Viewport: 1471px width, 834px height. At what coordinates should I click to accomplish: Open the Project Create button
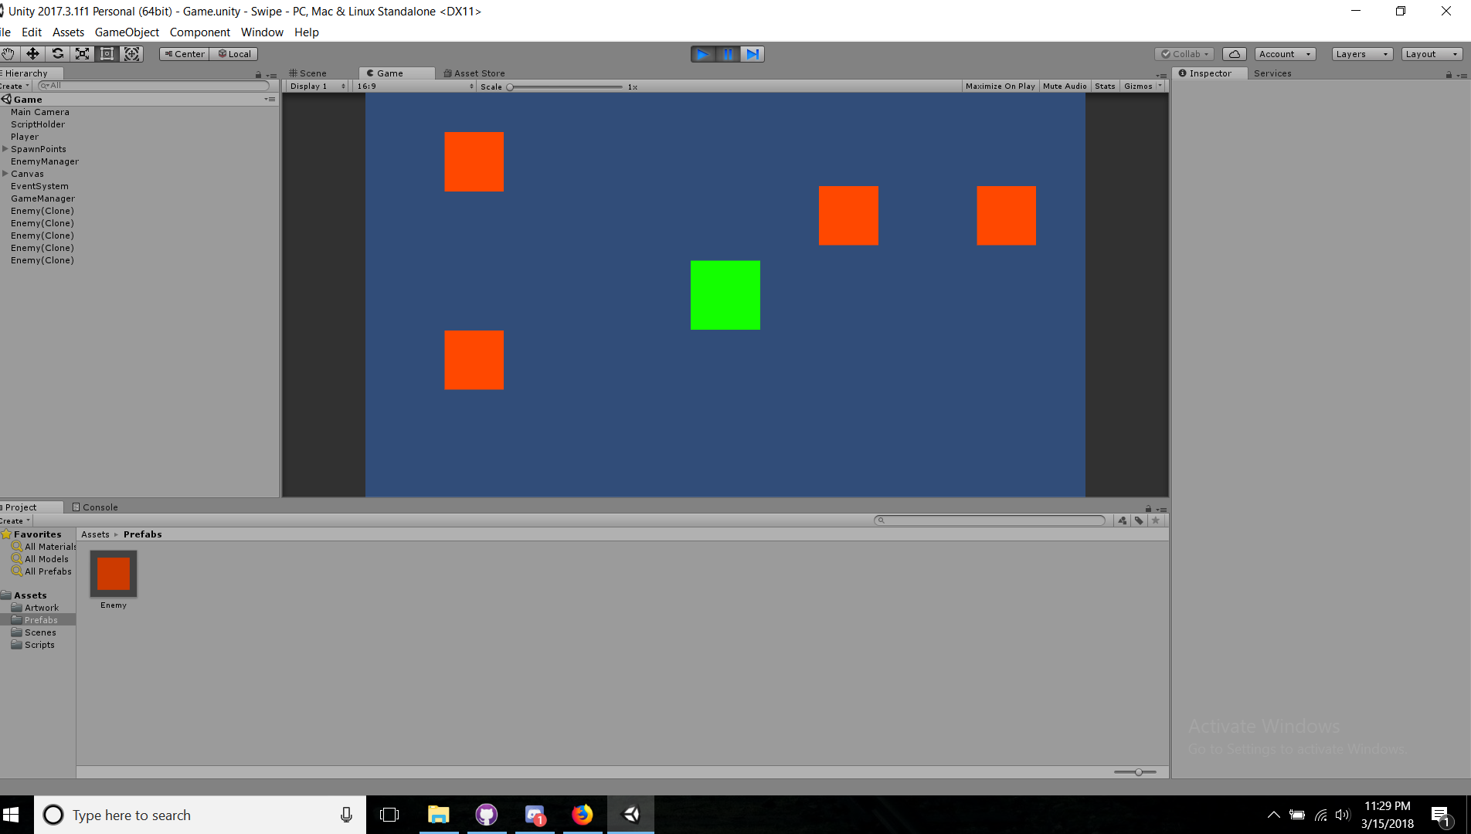(15, 520)
